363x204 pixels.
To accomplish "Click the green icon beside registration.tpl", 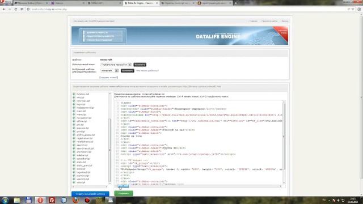I will (74, 138).
